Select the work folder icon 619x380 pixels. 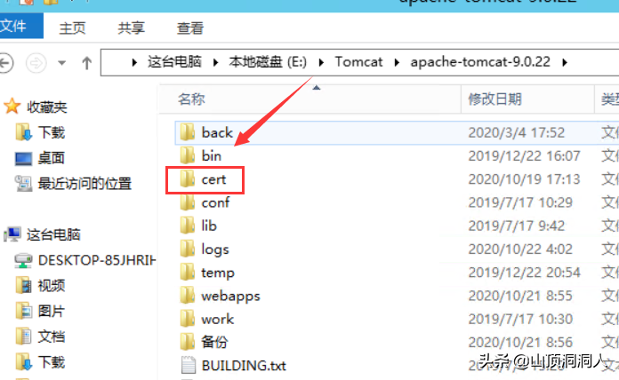[x=187, y=319]
